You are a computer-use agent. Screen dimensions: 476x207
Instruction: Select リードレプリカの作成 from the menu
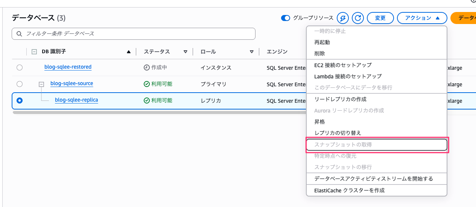coord(377,99)
